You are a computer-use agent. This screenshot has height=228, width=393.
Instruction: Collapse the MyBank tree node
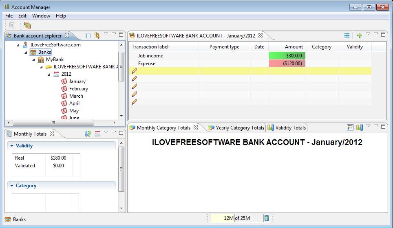[x=33, y=60]
